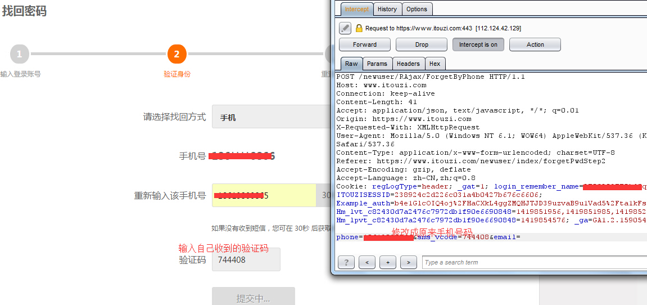Screen dimensions: 647x305
Task: Click the 提交中... submit button
Action: [x=254, y=297]
